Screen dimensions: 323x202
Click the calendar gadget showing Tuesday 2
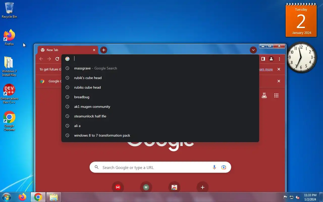tap(301, 20)
